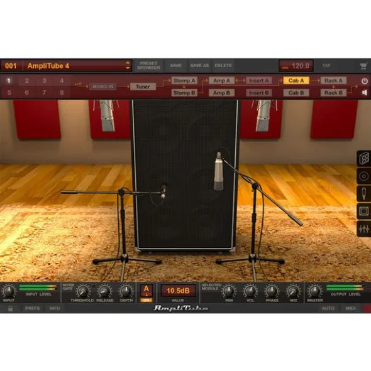Screen dimensions: 371x371
Task: Open the Tuner module
Action: click(143, 87)
